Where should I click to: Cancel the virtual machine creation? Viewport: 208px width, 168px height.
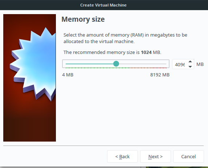(188, 156)
